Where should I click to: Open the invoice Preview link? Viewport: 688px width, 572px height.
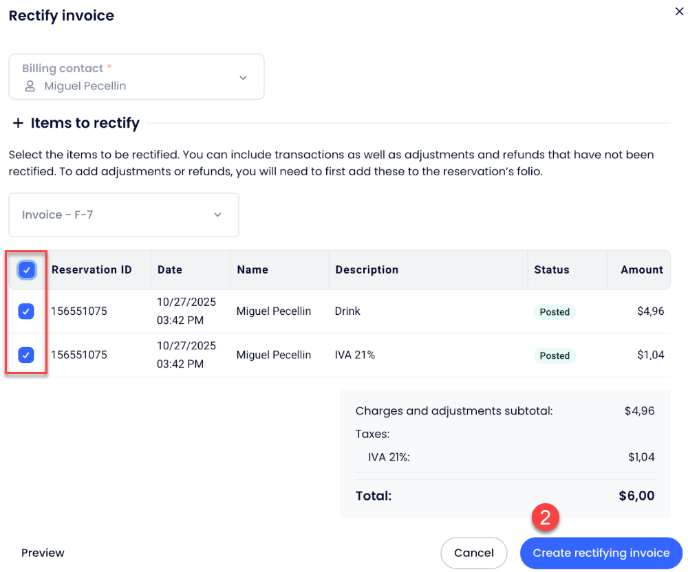(x=43, y=553)
